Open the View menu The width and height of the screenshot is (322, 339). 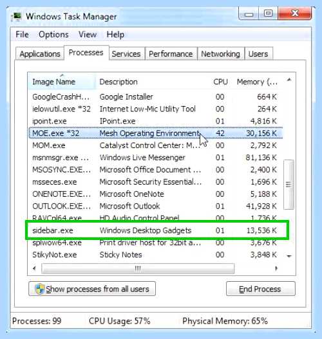[88, 35]
